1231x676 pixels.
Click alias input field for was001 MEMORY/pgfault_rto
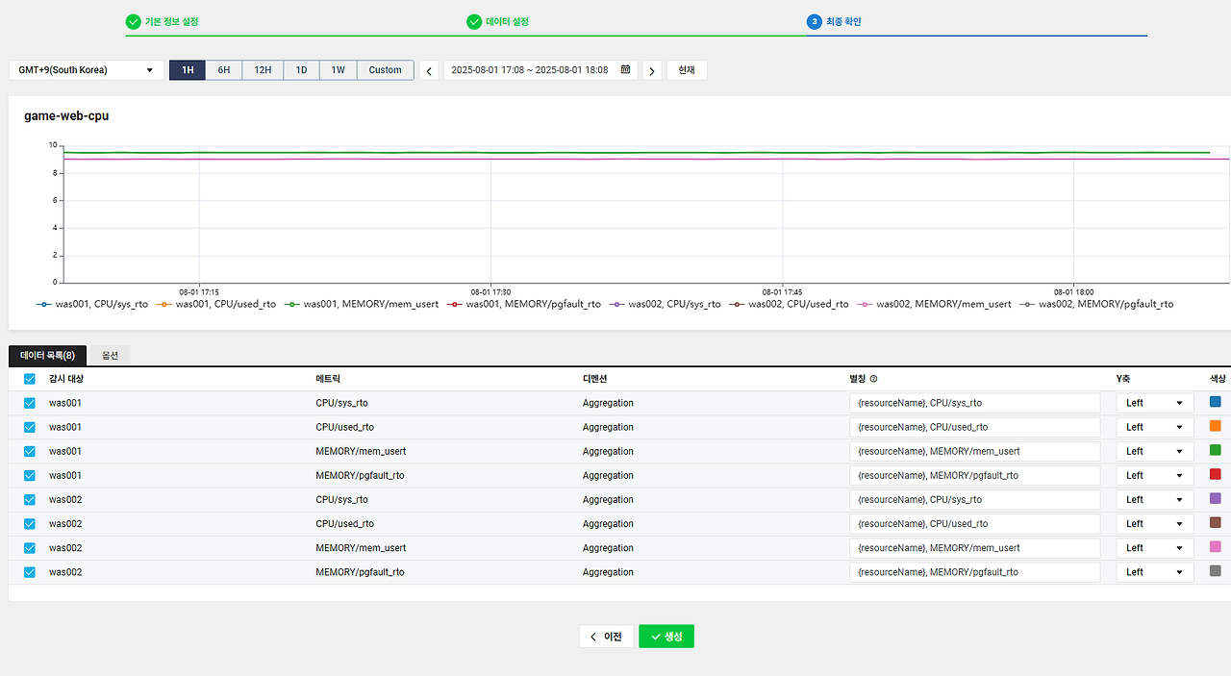(x=975, y=475)
